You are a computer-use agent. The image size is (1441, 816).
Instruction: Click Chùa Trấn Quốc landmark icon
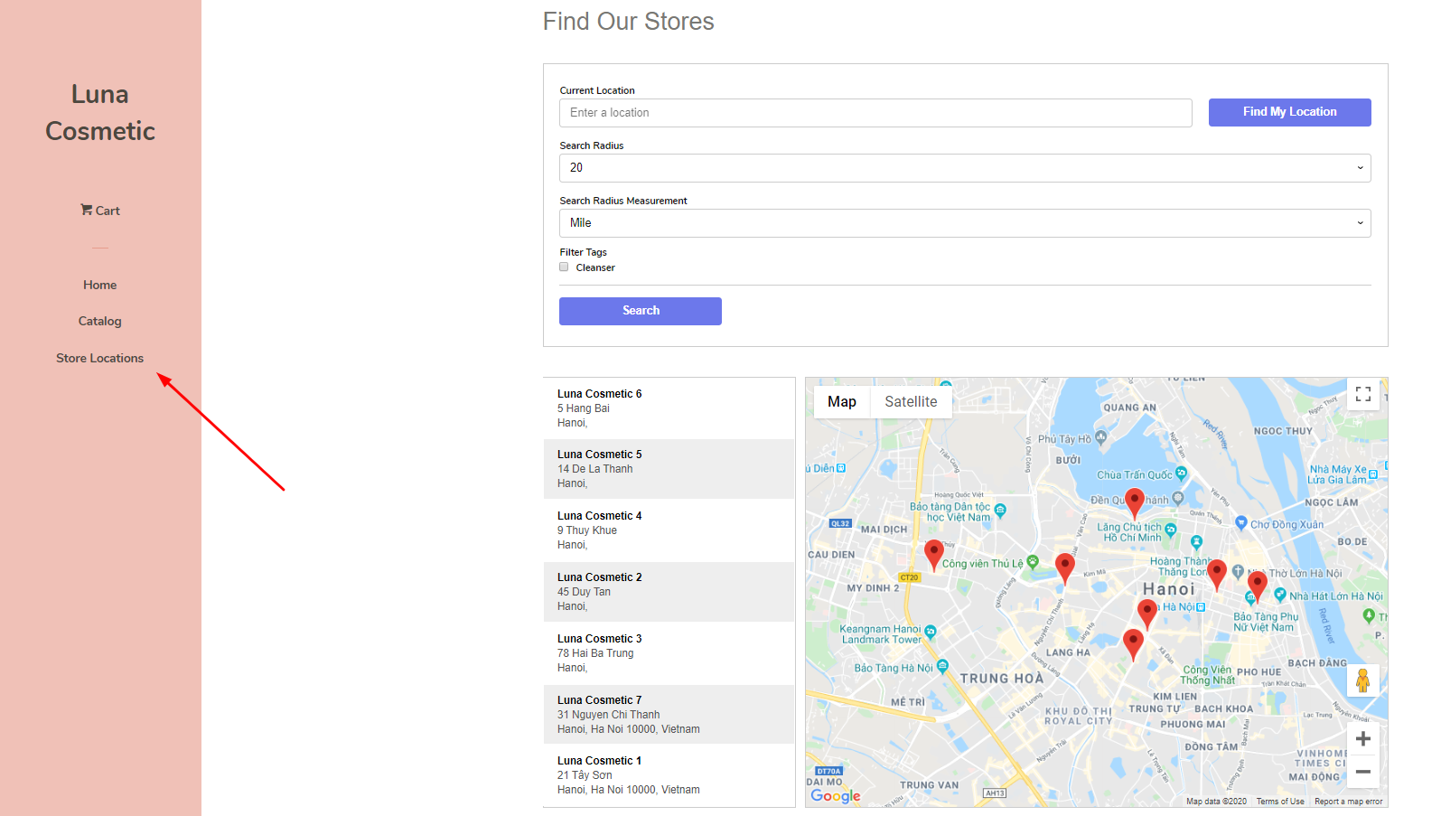1181,474
